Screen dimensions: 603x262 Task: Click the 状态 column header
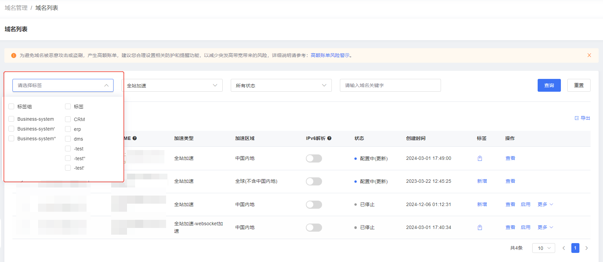coord(359,138)
